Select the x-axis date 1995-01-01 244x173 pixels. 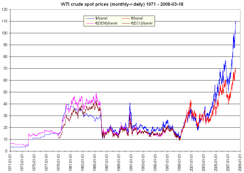156,162
